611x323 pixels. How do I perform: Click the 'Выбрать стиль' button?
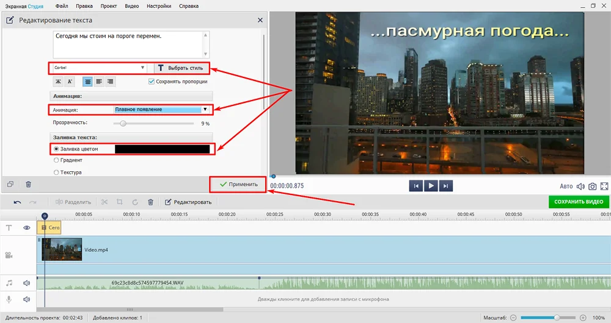tap(181, 68)
